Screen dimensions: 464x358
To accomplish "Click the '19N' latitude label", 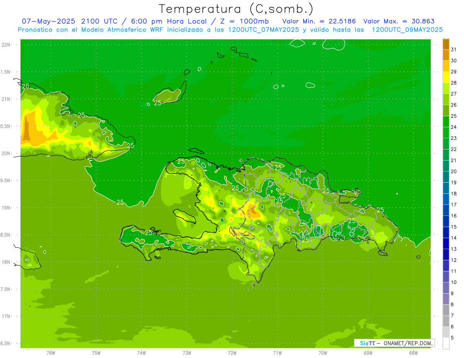I will pyautogui.click(x=6, y=207).
